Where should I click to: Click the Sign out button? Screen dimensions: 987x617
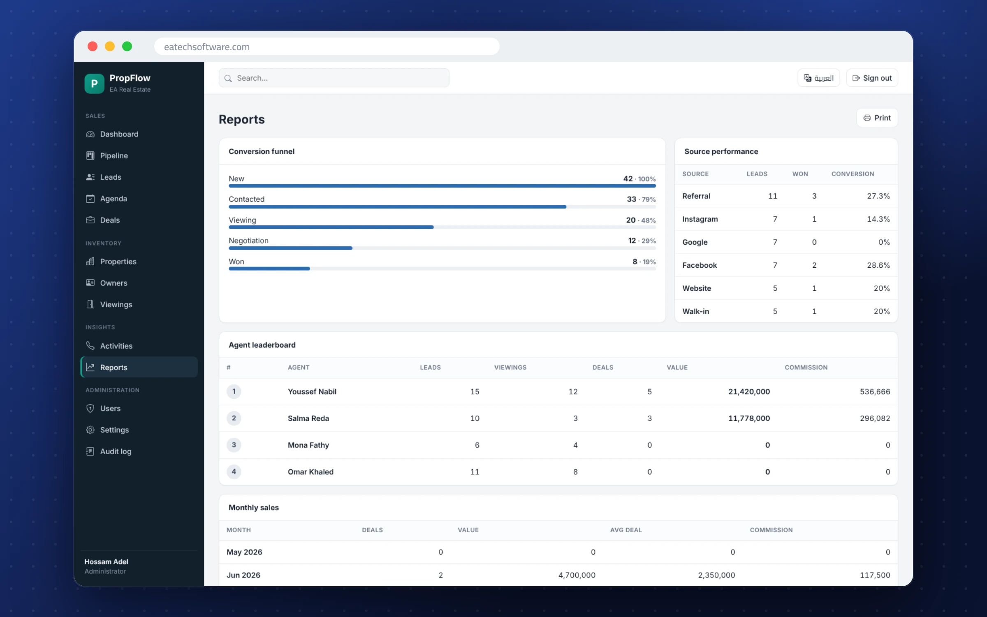(x=872, y=78)
